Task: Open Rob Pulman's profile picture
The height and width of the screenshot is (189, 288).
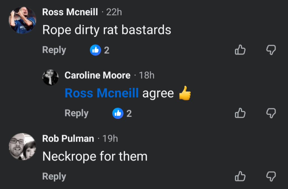Action: click(x=22, y=147)
